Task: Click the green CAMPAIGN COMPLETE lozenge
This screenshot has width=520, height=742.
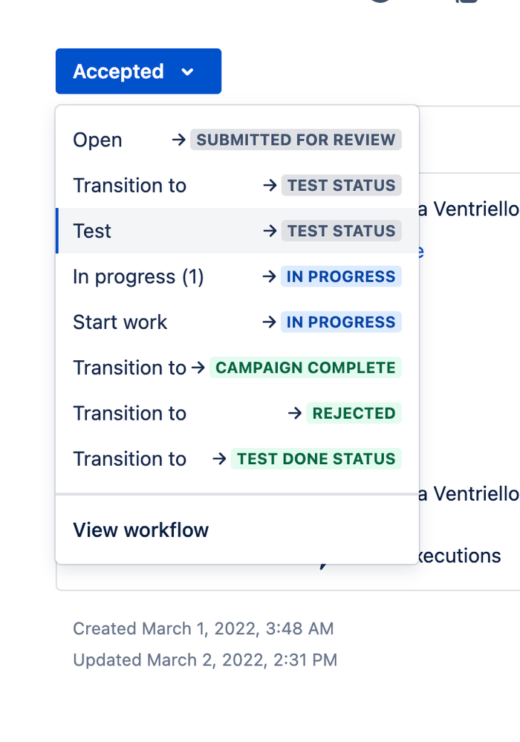Action: pyautogui.click(x=305, y=368)
